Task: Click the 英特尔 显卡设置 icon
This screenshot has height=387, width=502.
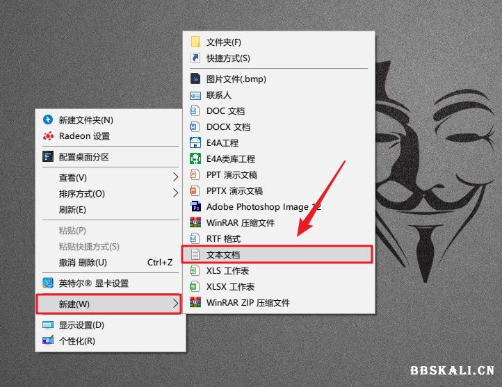Action: (x=48, y=283)
